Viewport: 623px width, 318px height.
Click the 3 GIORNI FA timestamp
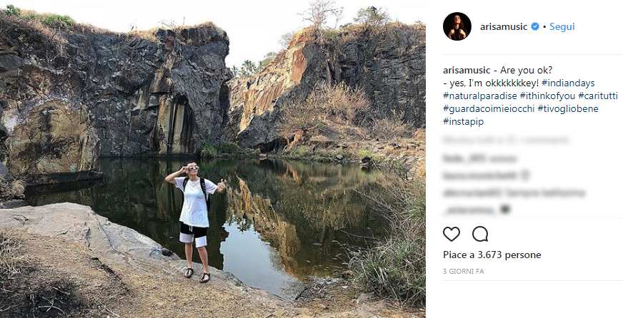(x=464, y=272)
